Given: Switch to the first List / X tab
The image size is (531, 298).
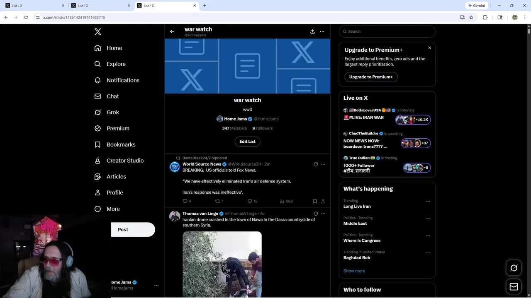Looking at the screenshot, I should pos(35,6).
